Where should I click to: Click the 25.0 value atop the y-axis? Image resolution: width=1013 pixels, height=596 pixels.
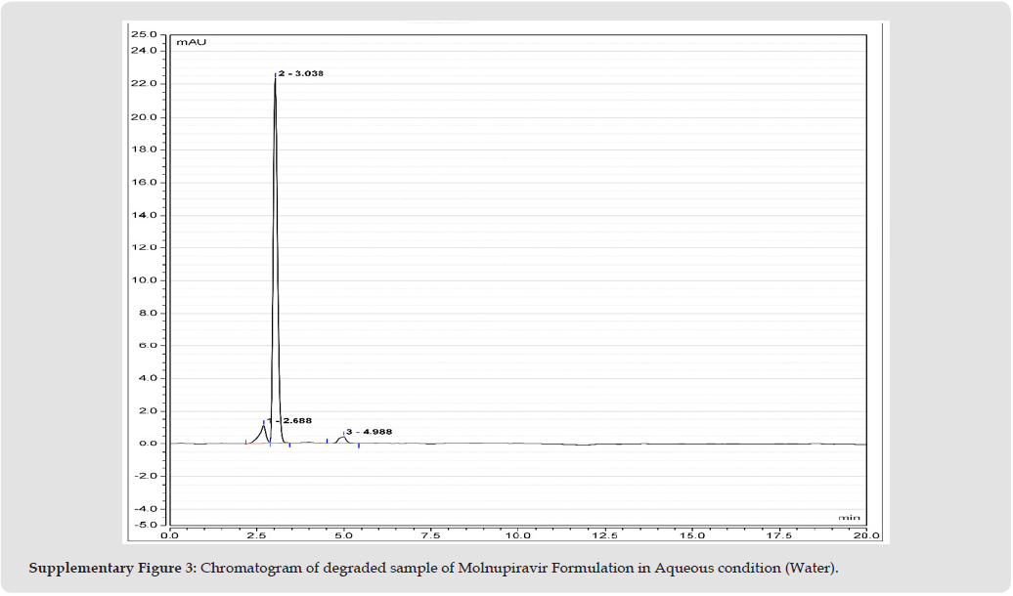tap(145, 35)
